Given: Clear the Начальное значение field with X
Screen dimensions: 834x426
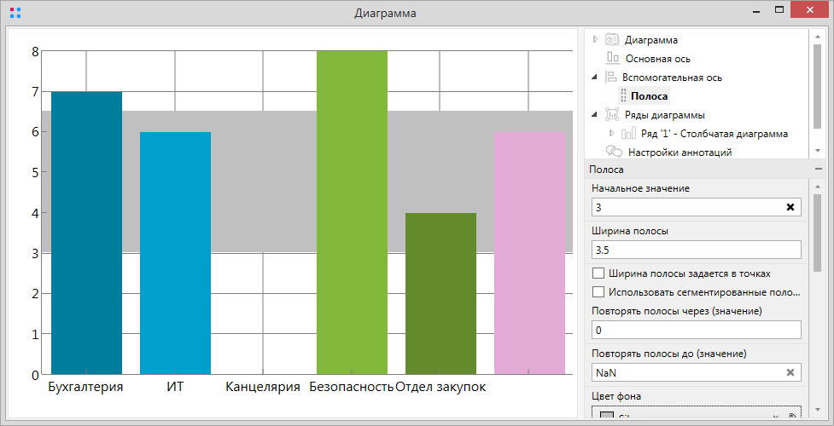Looking at the screenshot, I should [x=790, y=207].
